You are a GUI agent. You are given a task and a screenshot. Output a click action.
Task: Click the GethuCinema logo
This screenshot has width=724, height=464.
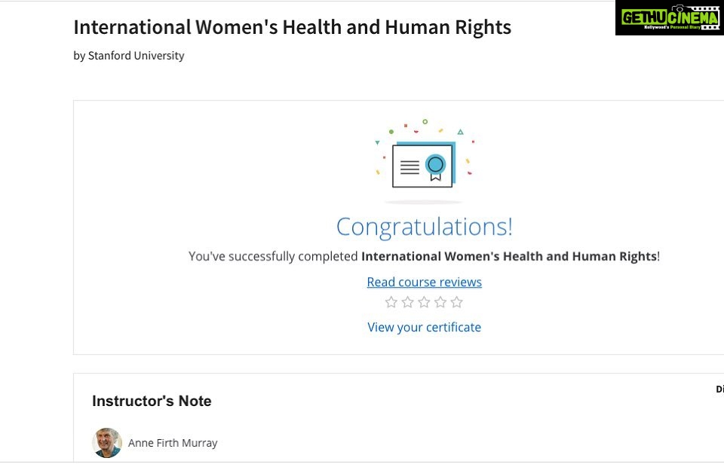pos(669,19)
